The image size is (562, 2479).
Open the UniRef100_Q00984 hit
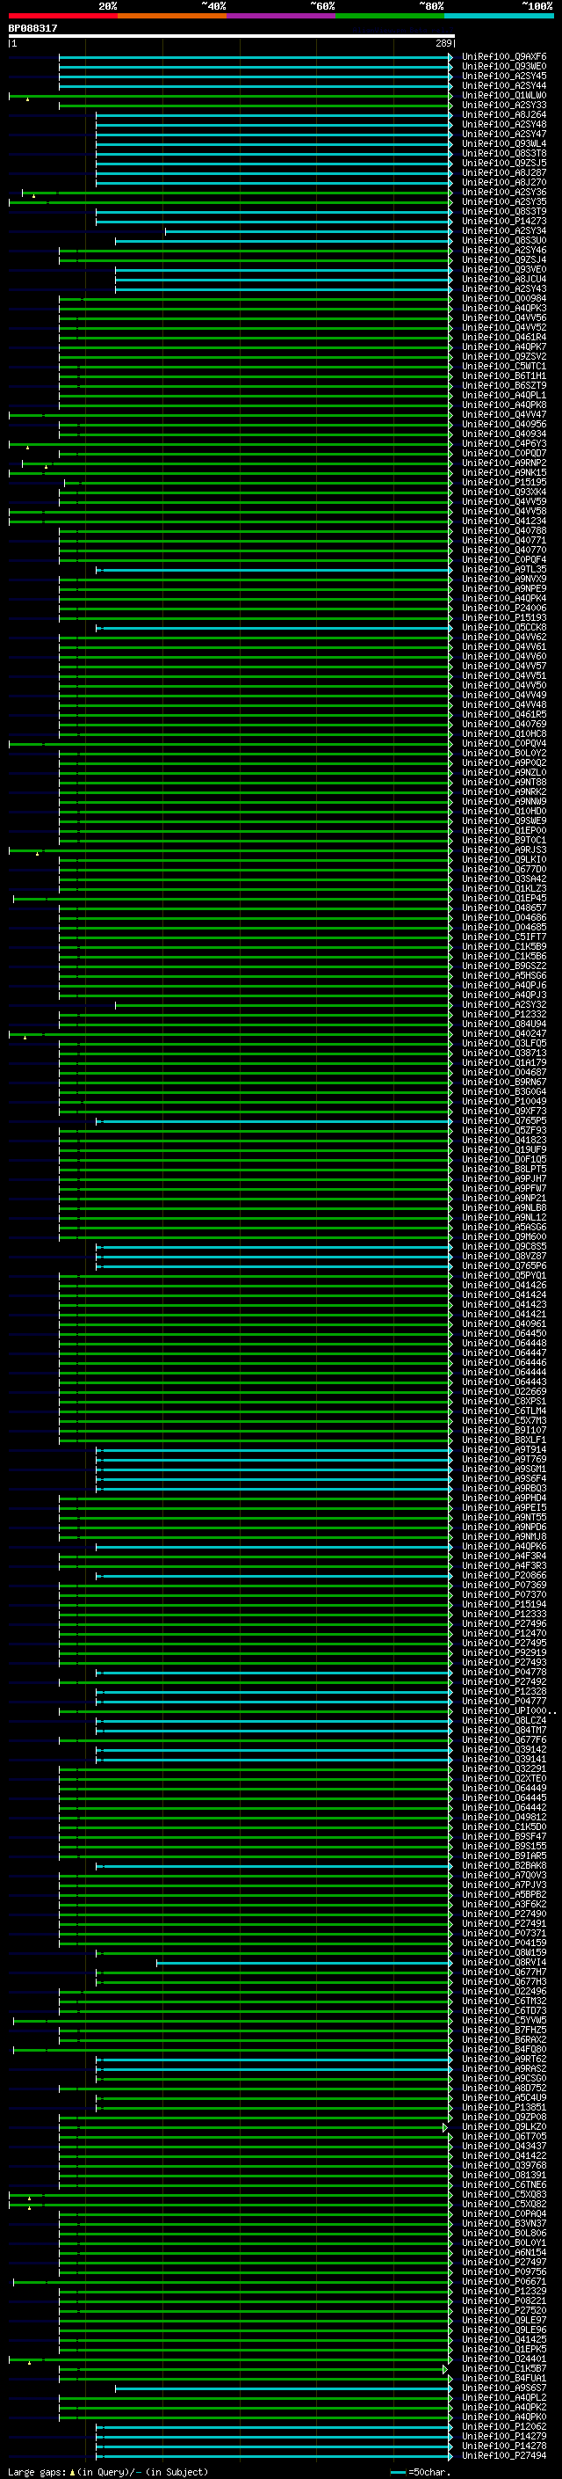point(504,298)
